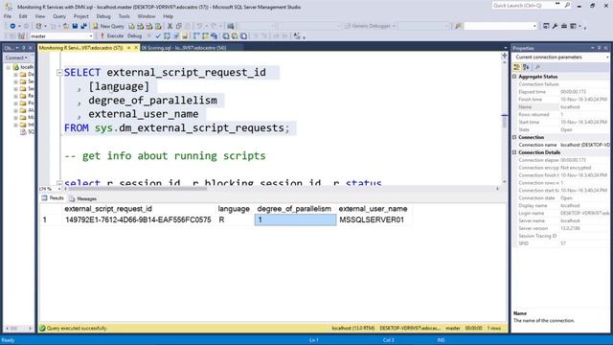Open the Connect dropdown in Object Explorer
This screenshot has width=613, height=345.
click(x=16, y=57)
